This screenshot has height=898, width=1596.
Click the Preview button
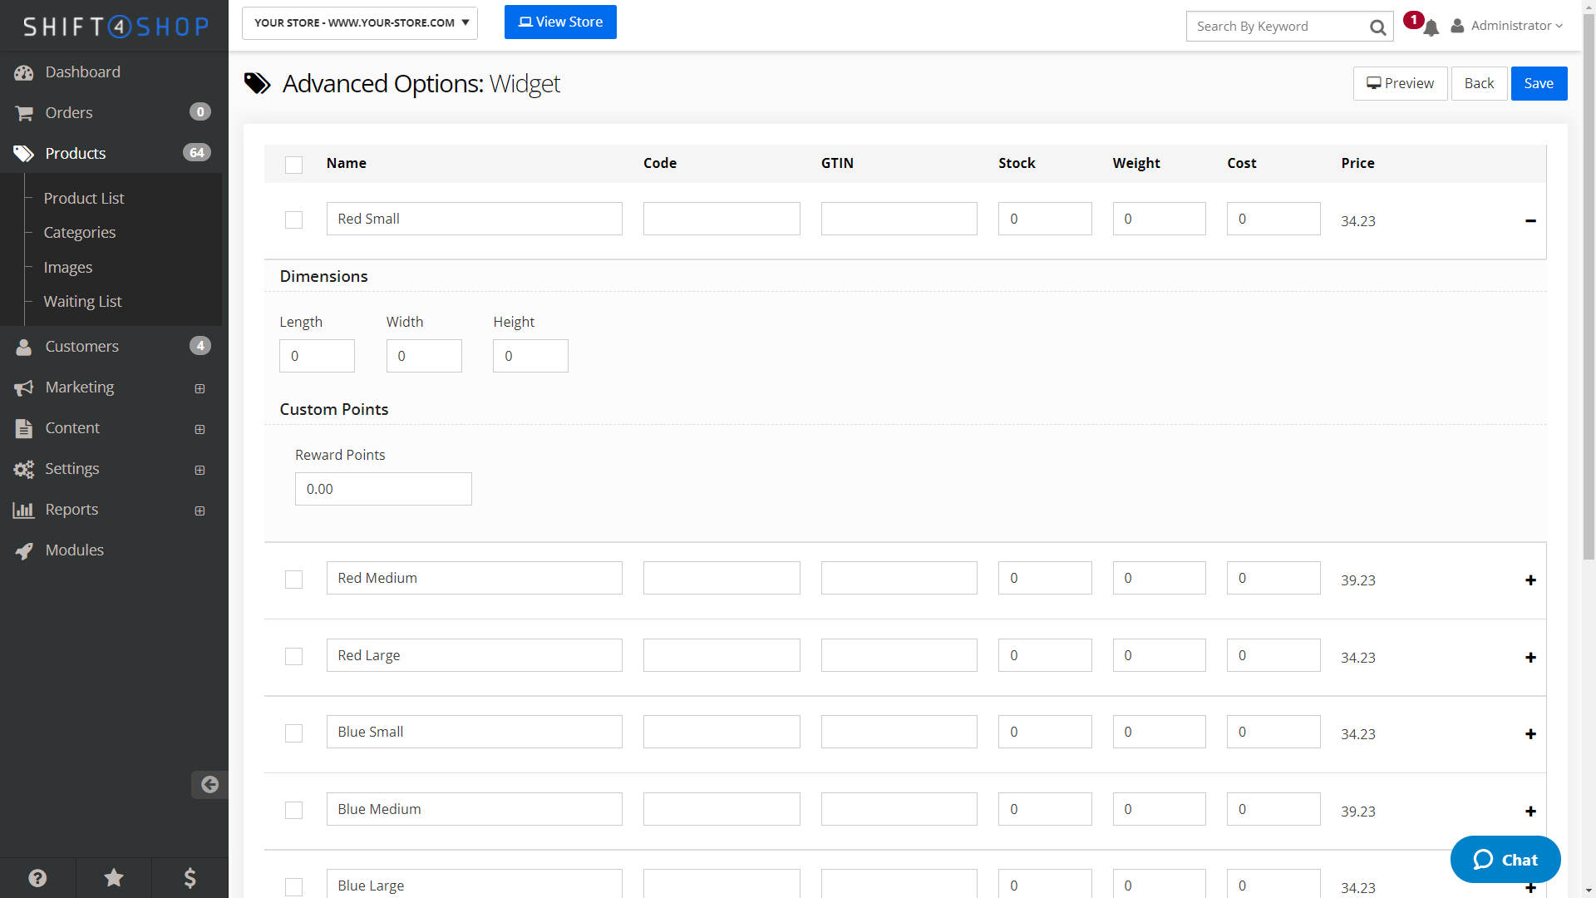[1401, 83]
